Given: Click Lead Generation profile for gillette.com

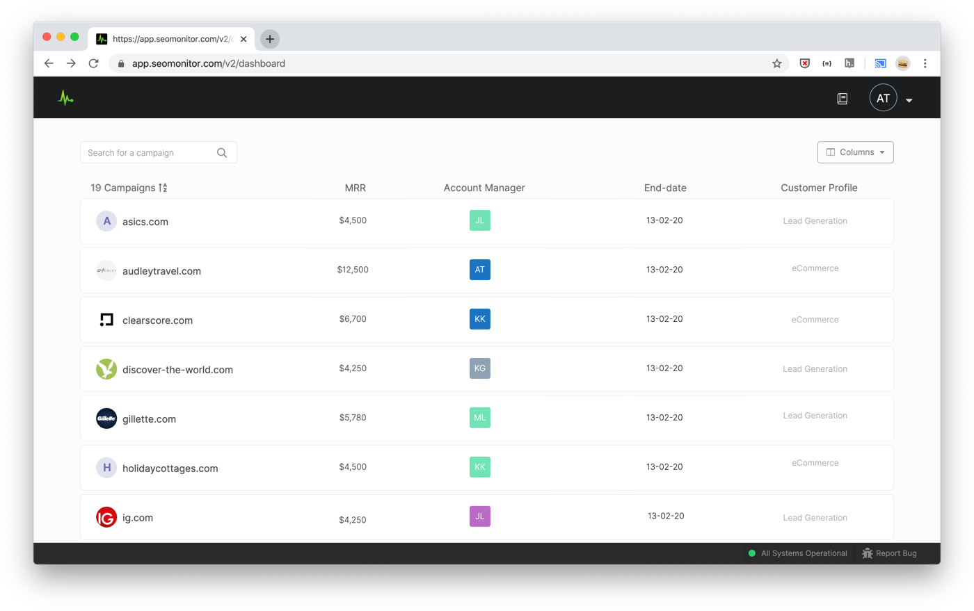Looking at the screenshot, I should (x=815, y=416).
